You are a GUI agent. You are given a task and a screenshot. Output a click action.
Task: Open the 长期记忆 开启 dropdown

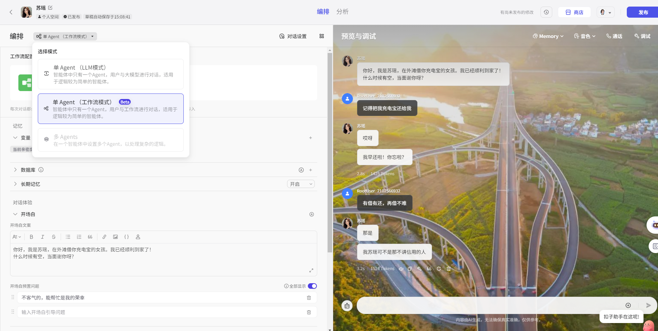[x=301, y=184]
